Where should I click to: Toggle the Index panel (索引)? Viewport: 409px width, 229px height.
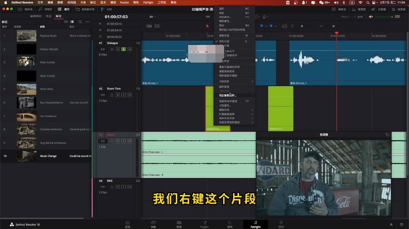64,9
